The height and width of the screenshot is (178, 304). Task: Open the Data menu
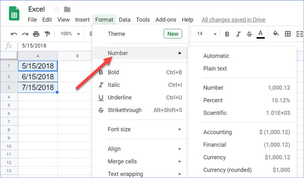[x=124, y=20]
